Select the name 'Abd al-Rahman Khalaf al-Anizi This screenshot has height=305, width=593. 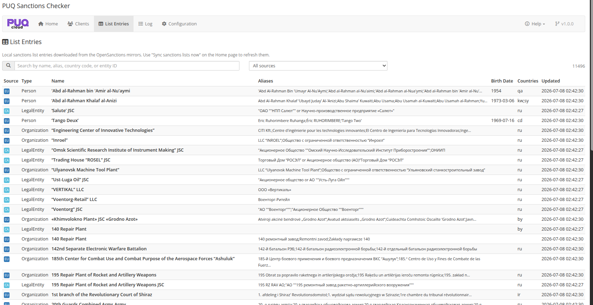[x=84, y=100]
